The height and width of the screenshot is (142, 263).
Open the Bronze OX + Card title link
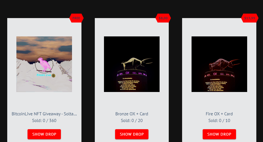pos(132,114)
